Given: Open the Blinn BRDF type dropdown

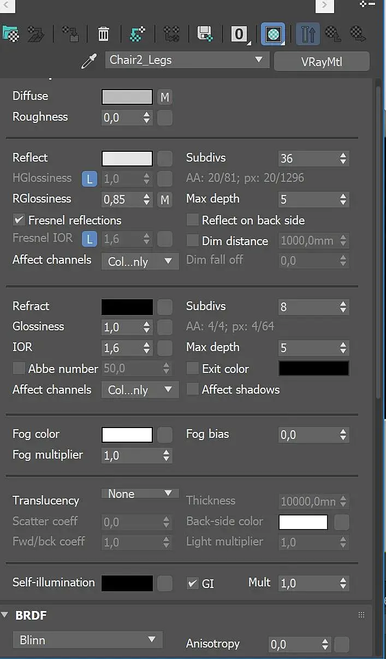Looking at the screenshot, I should pos(87,640).
